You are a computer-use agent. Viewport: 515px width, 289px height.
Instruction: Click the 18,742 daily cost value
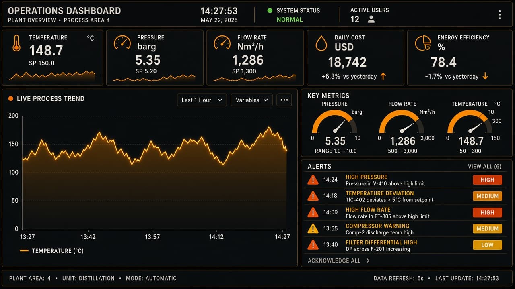pyautogui.click(x=347, y=62)
